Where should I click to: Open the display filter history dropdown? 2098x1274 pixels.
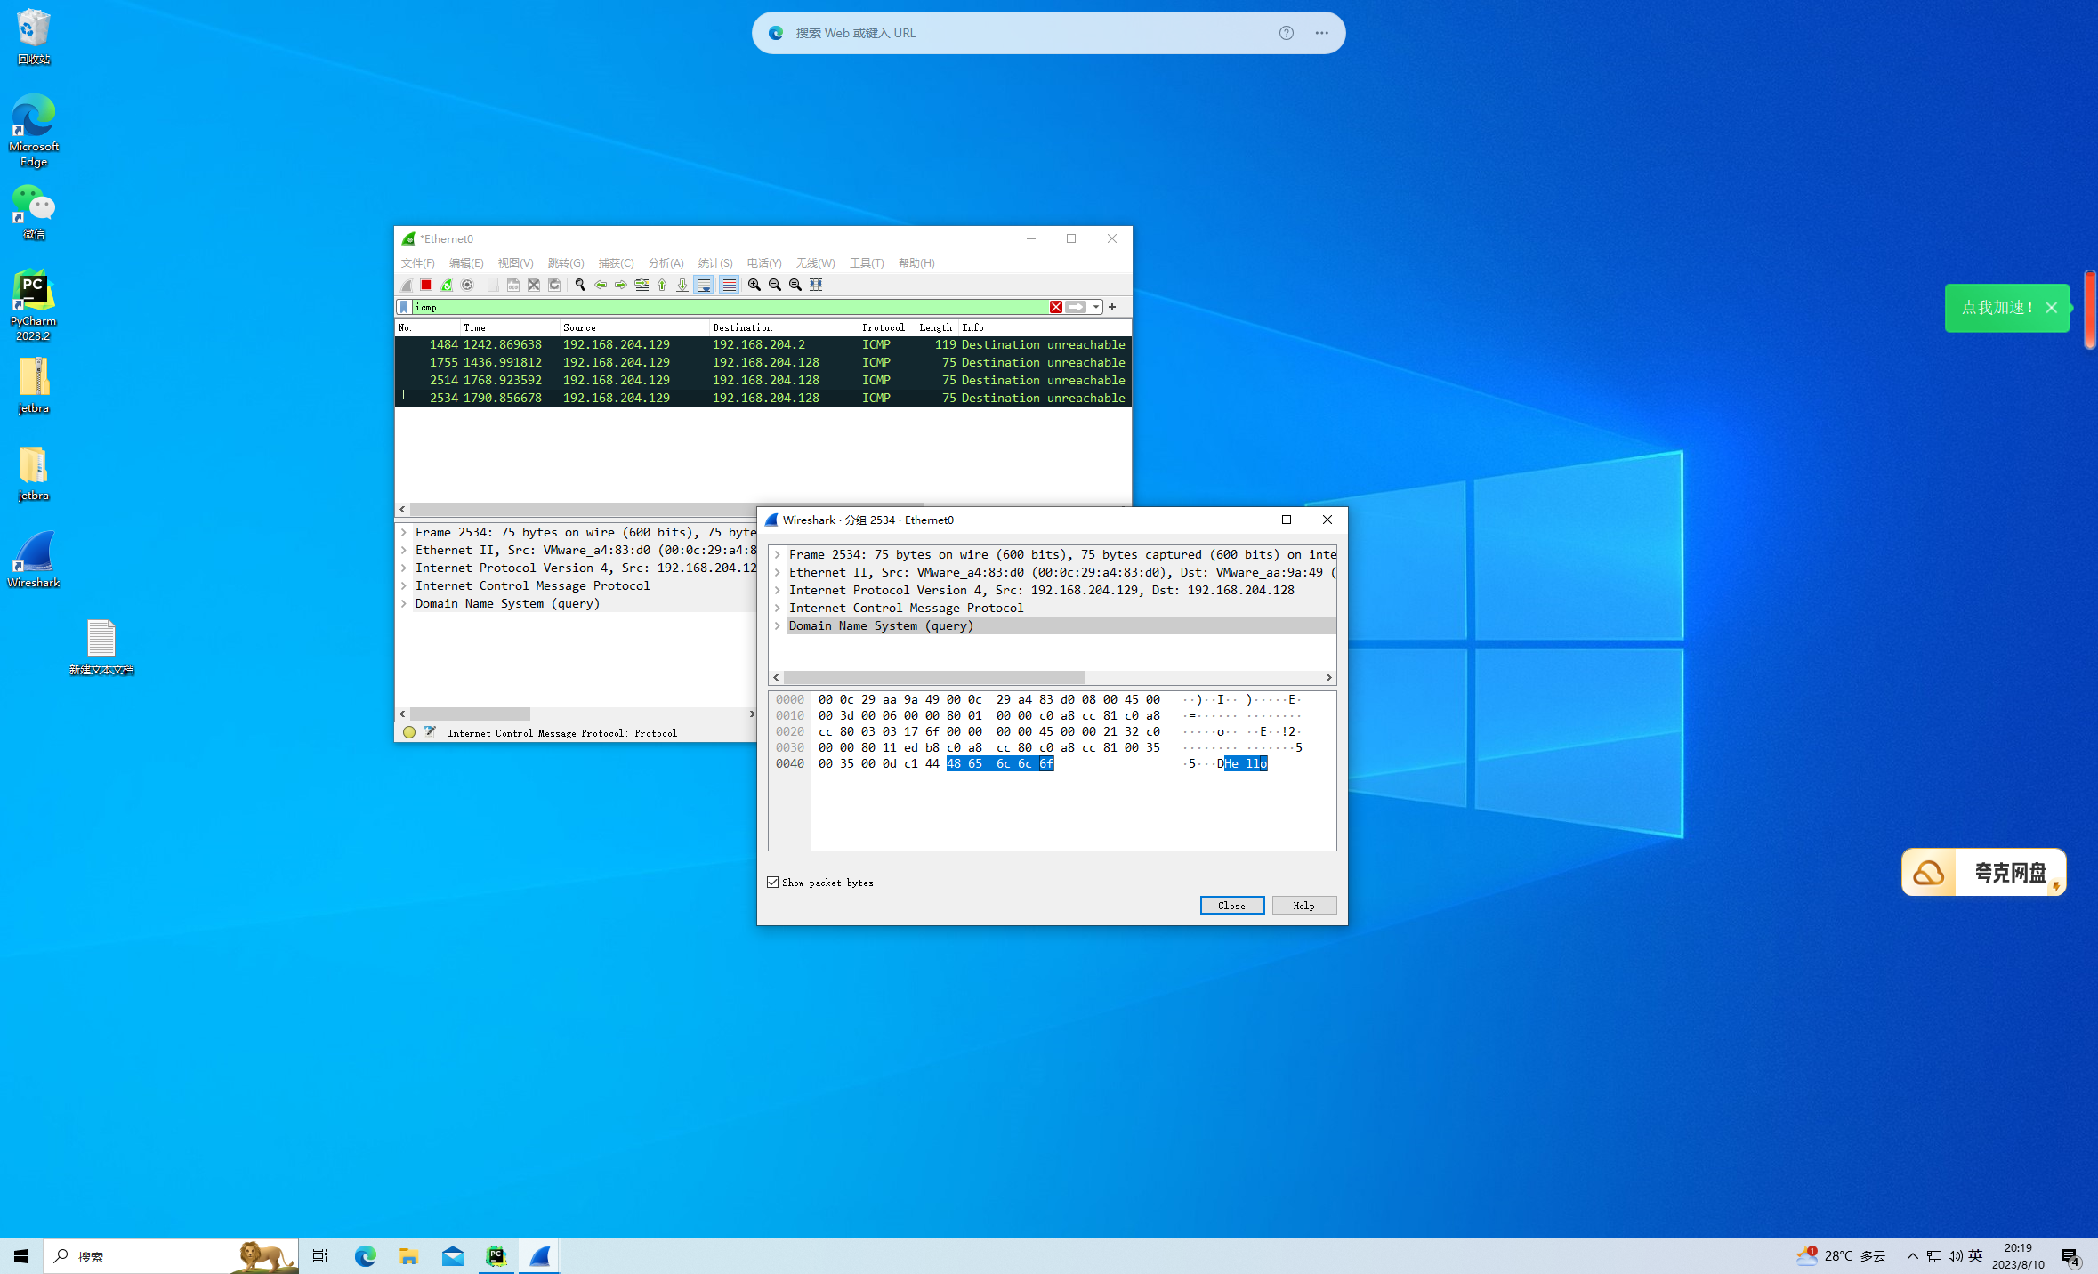pos(1096,307)
